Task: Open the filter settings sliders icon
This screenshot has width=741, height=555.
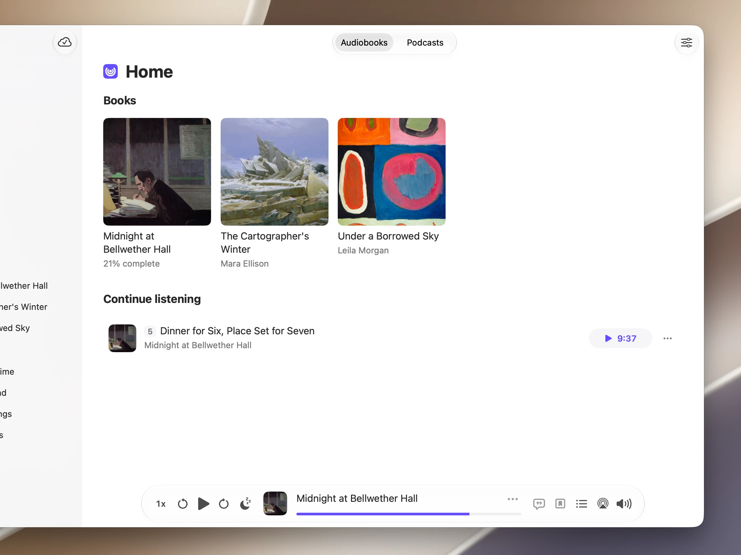Action: [x=686, y=43]
